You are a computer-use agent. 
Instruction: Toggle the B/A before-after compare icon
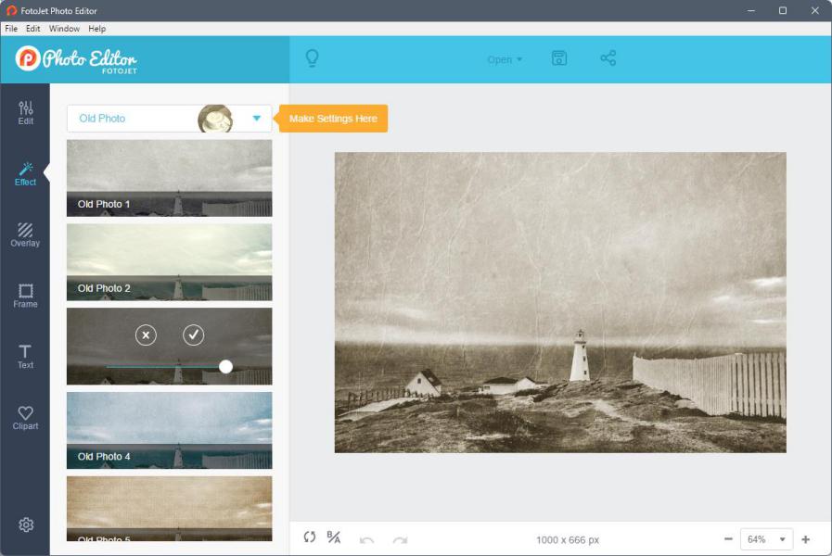tap(334, 537)
